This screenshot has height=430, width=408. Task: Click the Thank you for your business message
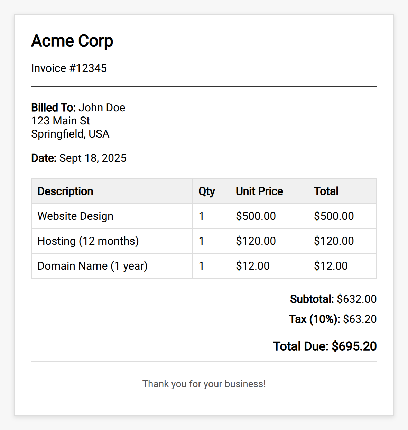click(204, 384)
